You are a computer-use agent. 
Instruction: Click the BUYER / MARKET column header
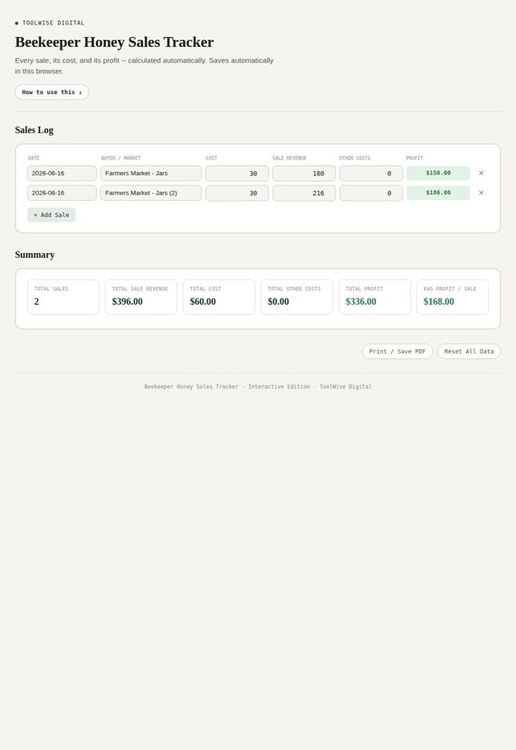(121, 157)
